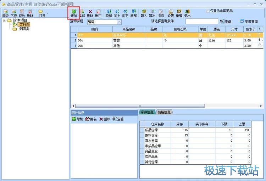Image resolution: width=266 pixels, height=181 pixels.
Task: Click the 仓库名称 column header
Action: [x=157, y=124]
